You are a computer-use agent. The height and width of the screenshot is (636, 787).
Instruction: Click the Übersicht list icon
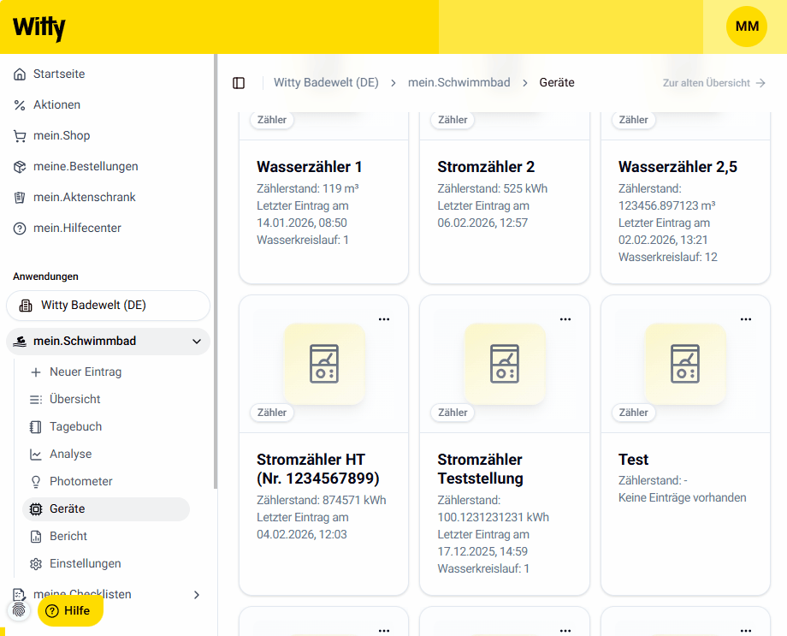pyautogui.click(x=36, y=400)
